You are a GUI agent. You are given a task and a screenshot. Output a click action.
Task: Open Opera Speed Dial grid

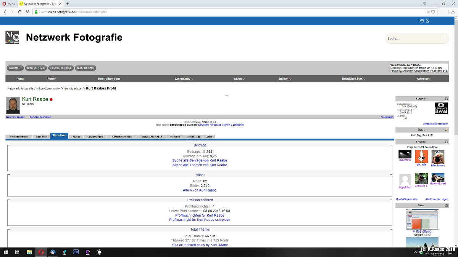pos(27,12)
